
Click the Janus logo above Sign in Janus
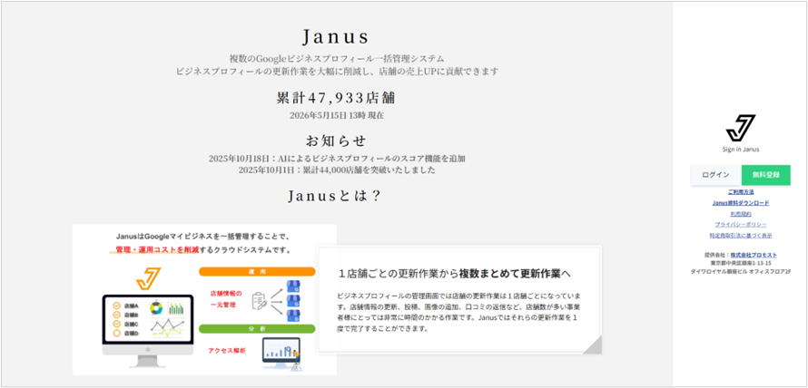[741, 128]
